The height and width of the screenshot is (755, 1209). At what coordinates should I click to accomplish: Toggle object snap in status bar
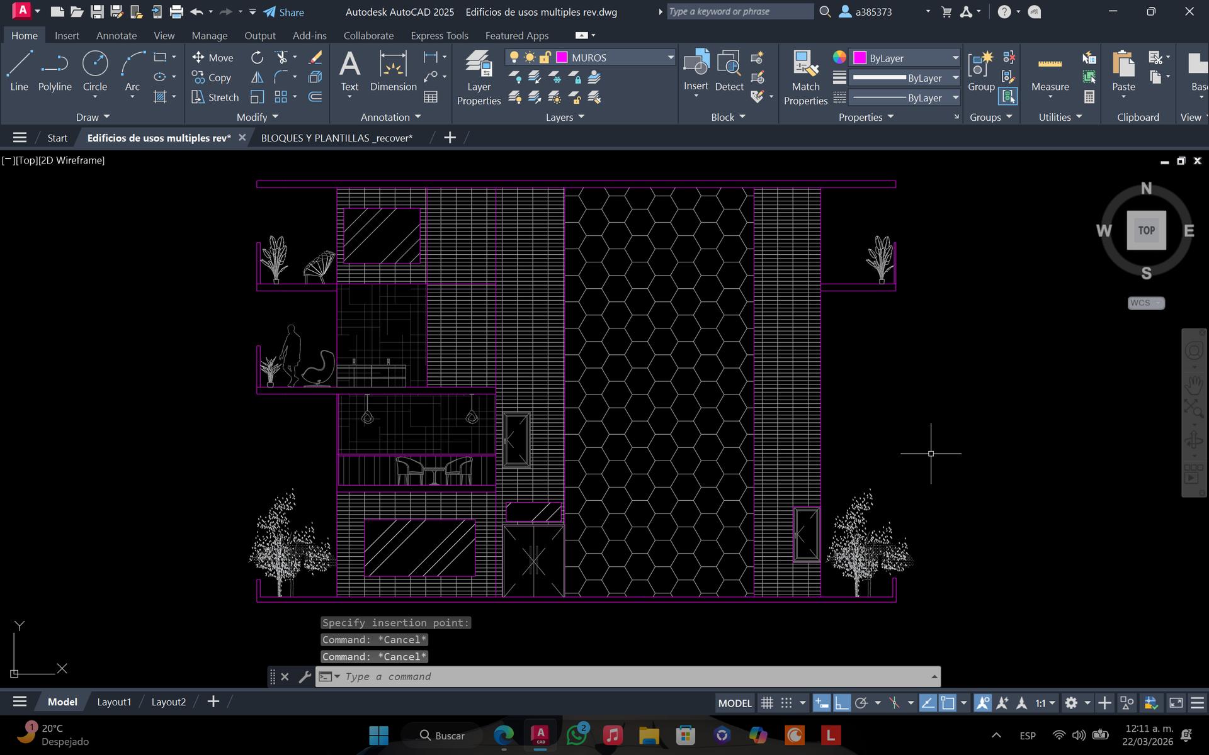point(948,703)
